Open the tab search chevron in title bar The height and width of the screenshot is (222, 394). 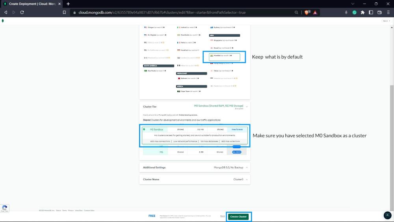[x=353, y=4]
